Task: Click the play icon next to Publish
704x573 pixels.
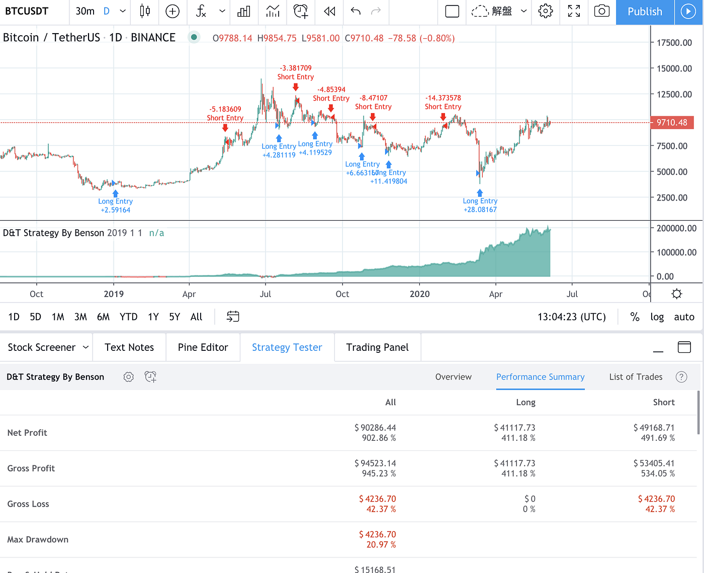Action: pos(688,12)
